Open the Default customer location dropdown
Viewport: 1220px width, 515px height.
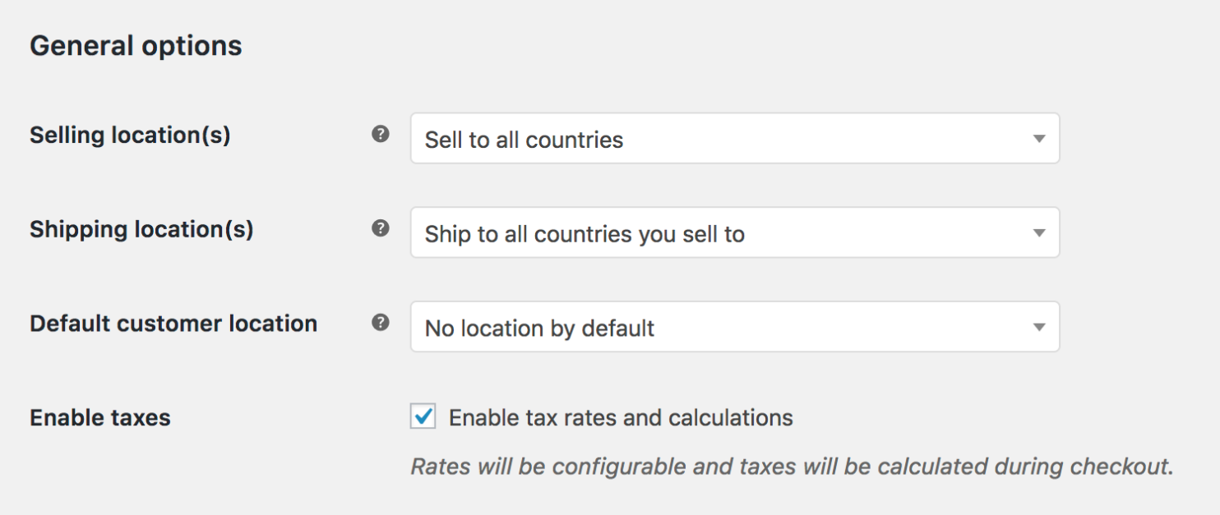tap(734, 327)
